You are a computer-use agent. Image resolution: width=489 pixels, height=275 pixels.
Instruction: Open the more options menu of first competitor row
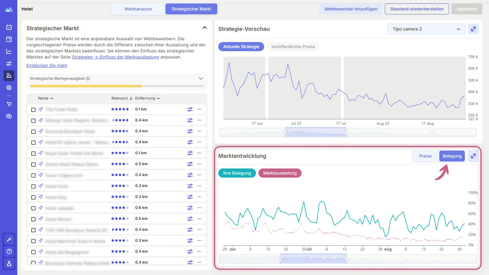pos(199,109)
